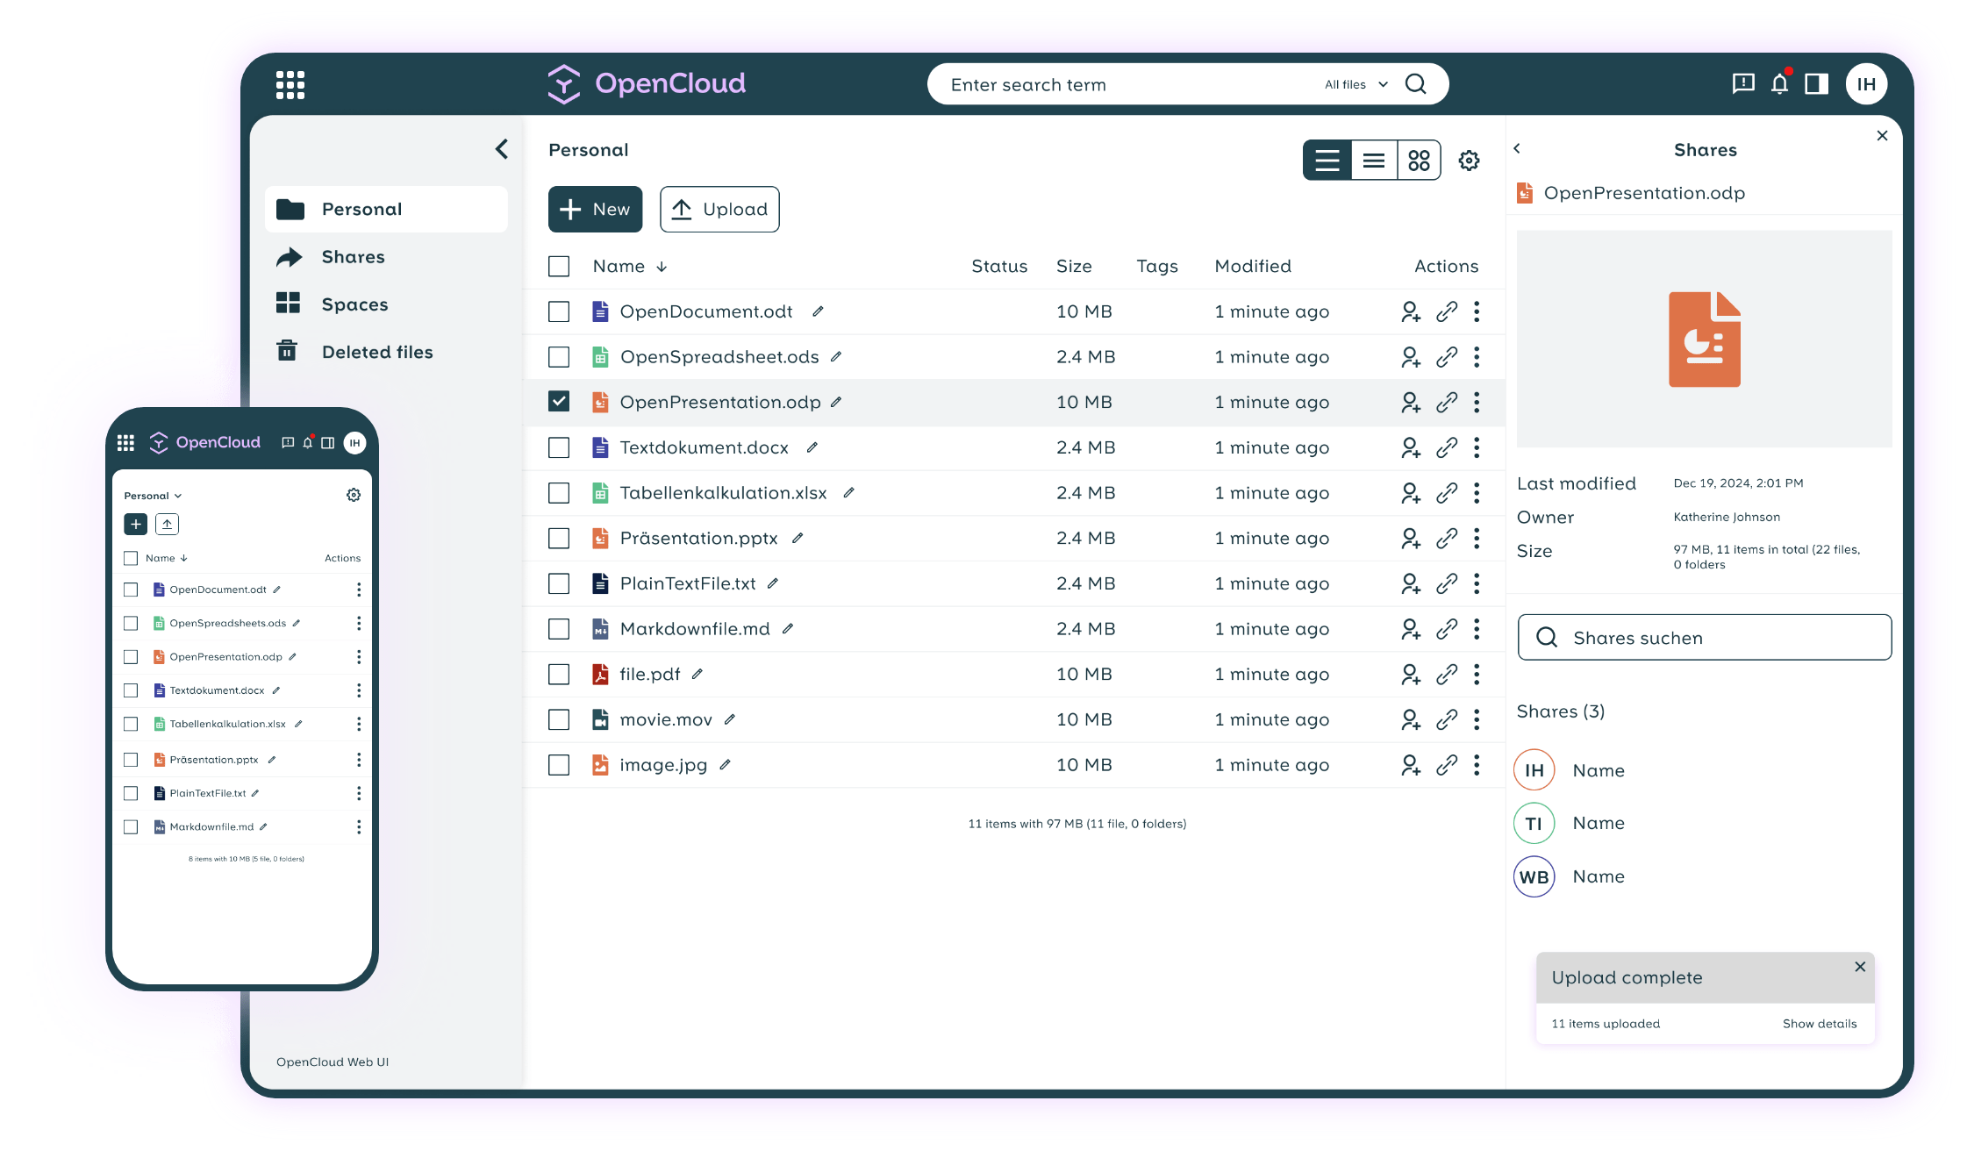Open the feedback speech bubble icon
This screenshot has width=1967, height=1151.
pos(1743,84)
